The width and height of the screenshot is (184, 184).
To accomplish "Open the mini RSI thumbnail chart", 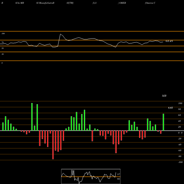I will pyautogui.click(x=91, y=176).
